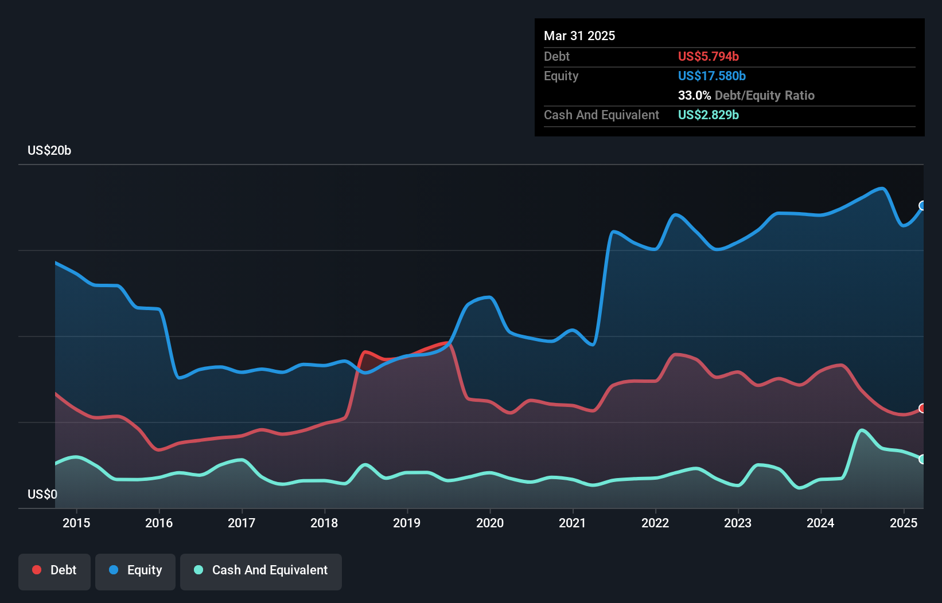Click the teal Cash endpoint marker
The width and height of the screenshot is (942, 603).
coord(922,459)
